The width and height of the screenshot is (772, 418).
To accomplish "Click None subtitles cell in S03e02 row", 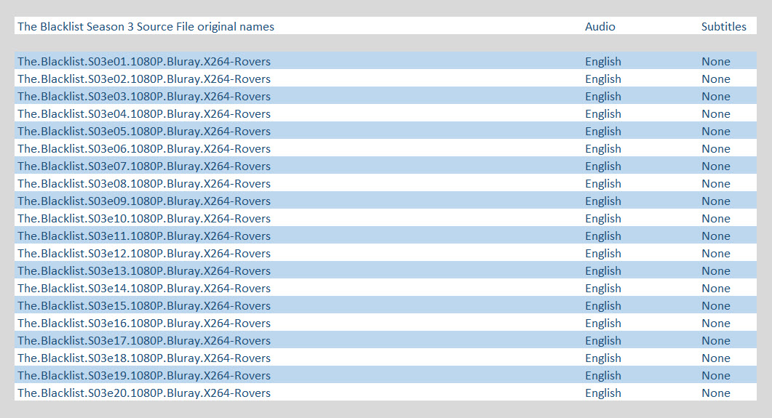I will [x=716, y=79].
